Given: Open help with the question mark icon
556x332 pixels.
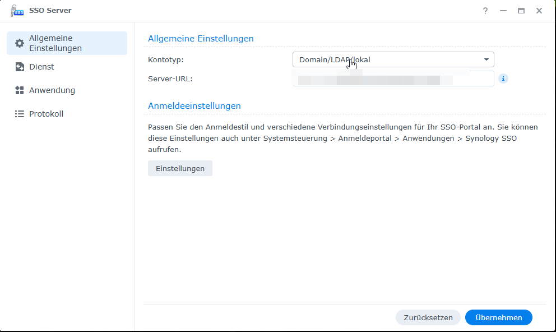Looking at the screenshot, I should coord(485,11).
